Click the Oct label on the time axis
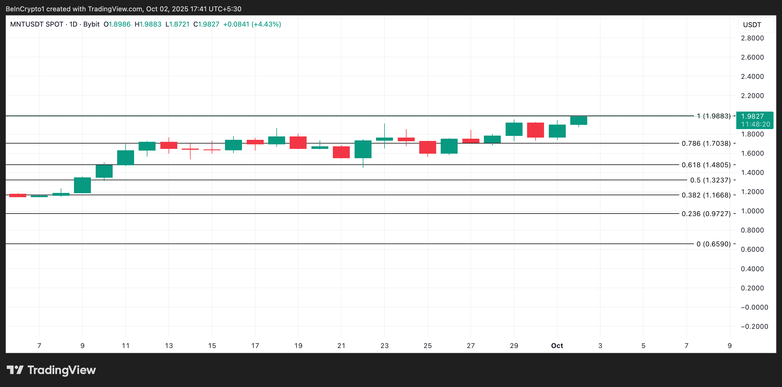 (x=557, y=345)
